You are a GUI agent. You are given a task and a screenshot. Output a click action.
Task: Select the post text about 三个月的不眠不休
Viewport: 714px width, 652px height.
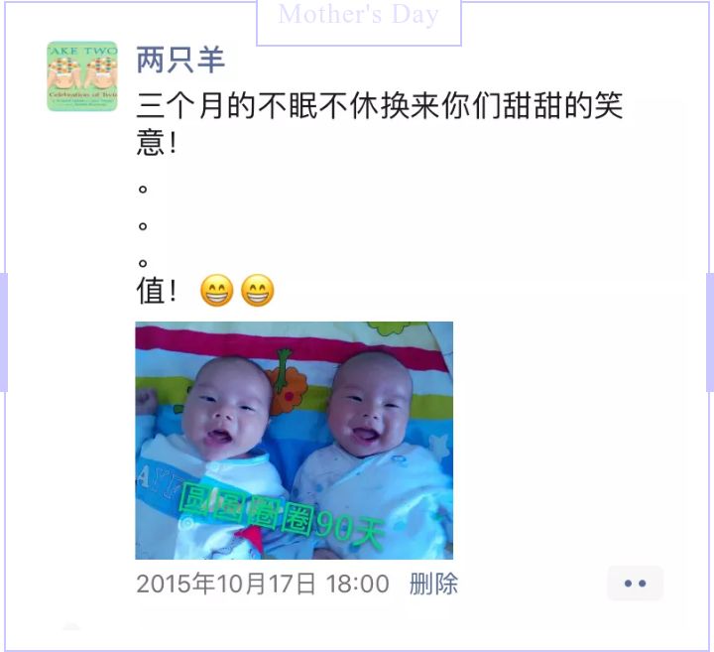(x=379, y=123)
